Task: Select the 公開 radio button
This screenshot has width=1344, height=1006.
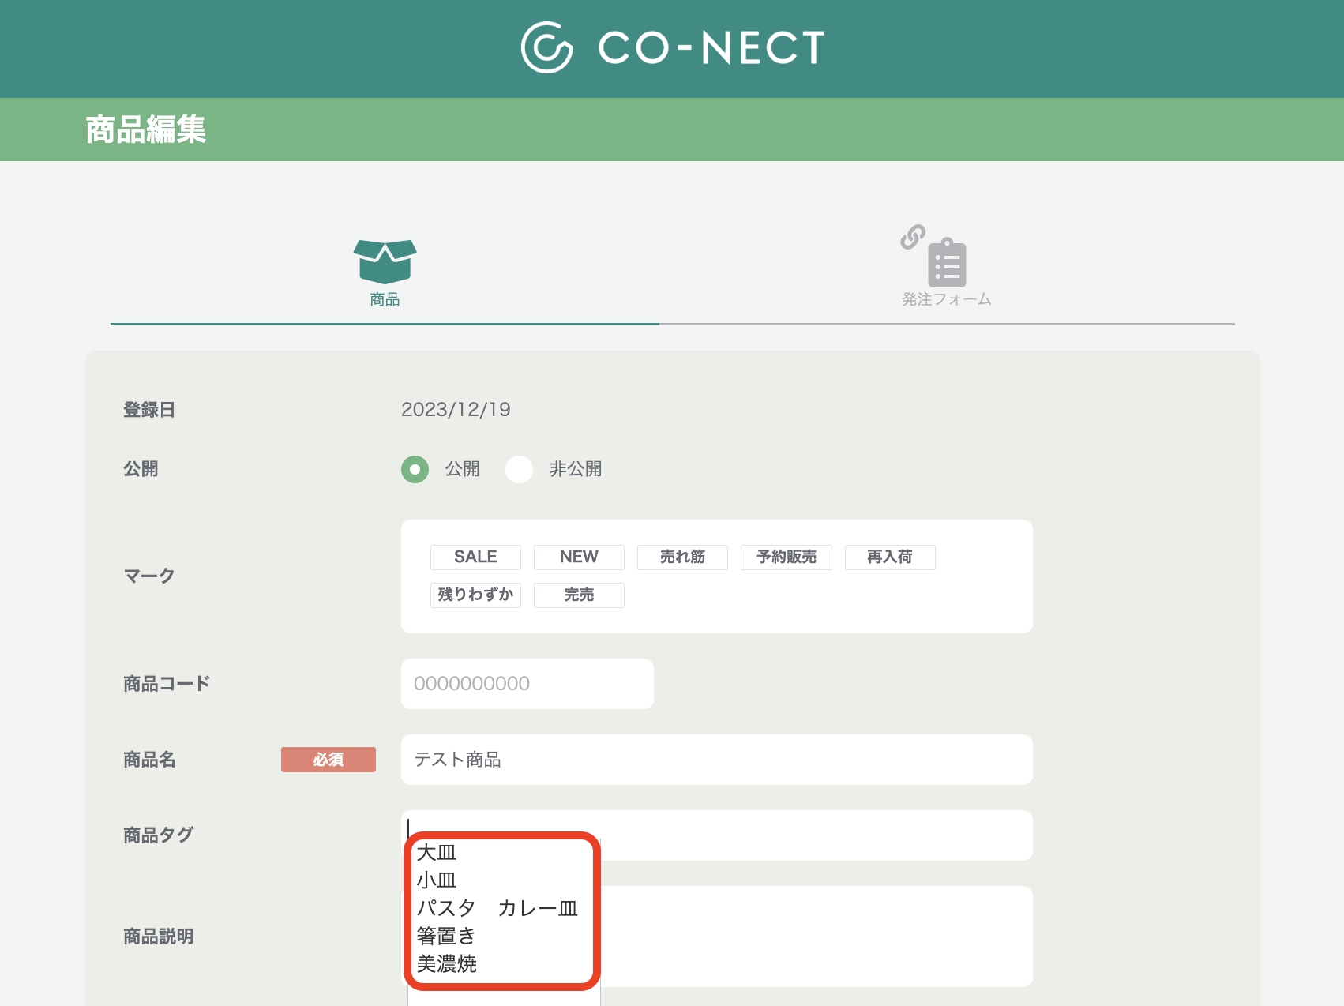Action: 415,469
